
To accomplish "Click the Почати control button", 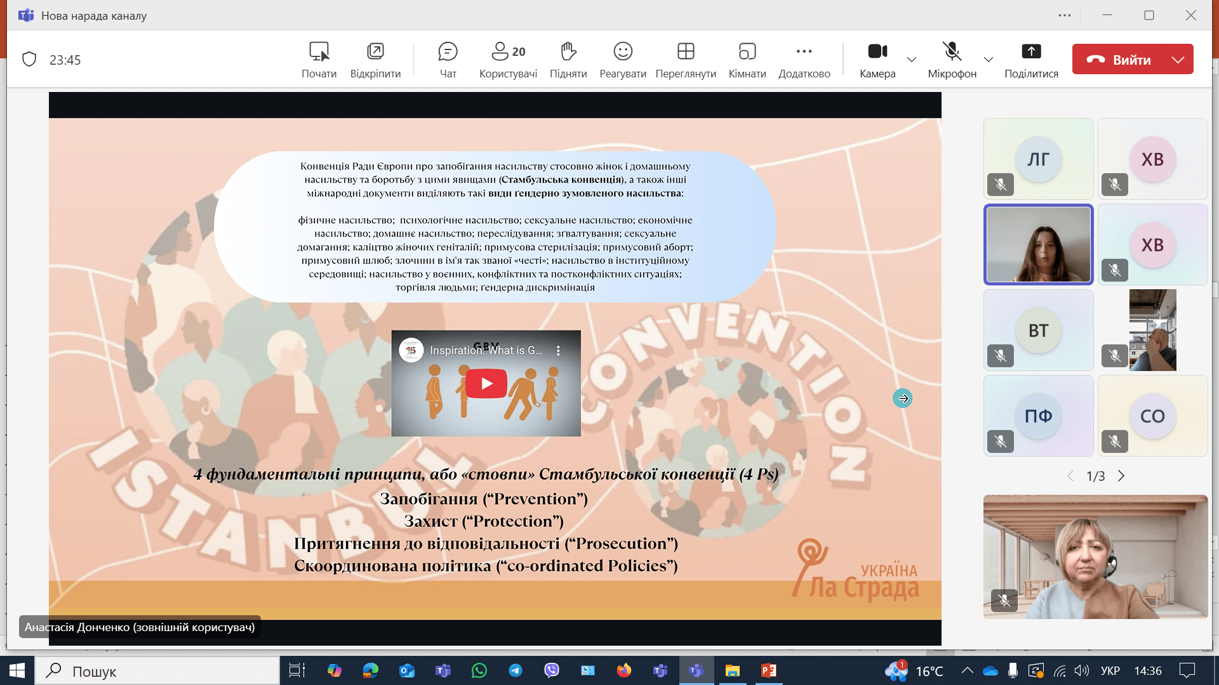I will [x=319, y=60].
